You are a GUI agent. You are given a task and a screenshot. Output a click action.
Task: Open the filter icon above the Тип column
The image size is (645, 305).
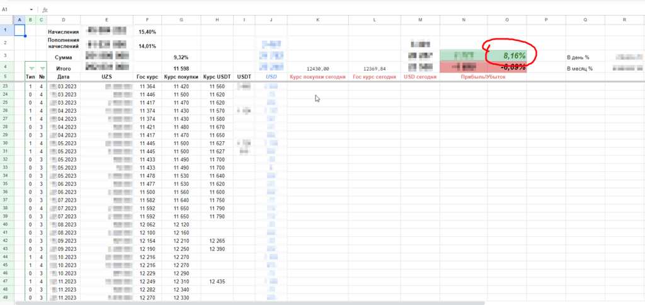(x=31, y=69)
